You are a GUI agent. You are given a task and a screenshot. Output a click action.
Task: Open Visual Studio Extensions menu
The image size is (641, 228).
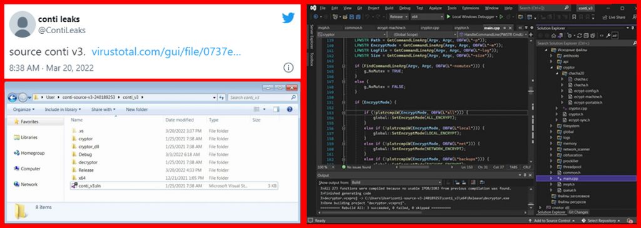[x=470, y=8]
